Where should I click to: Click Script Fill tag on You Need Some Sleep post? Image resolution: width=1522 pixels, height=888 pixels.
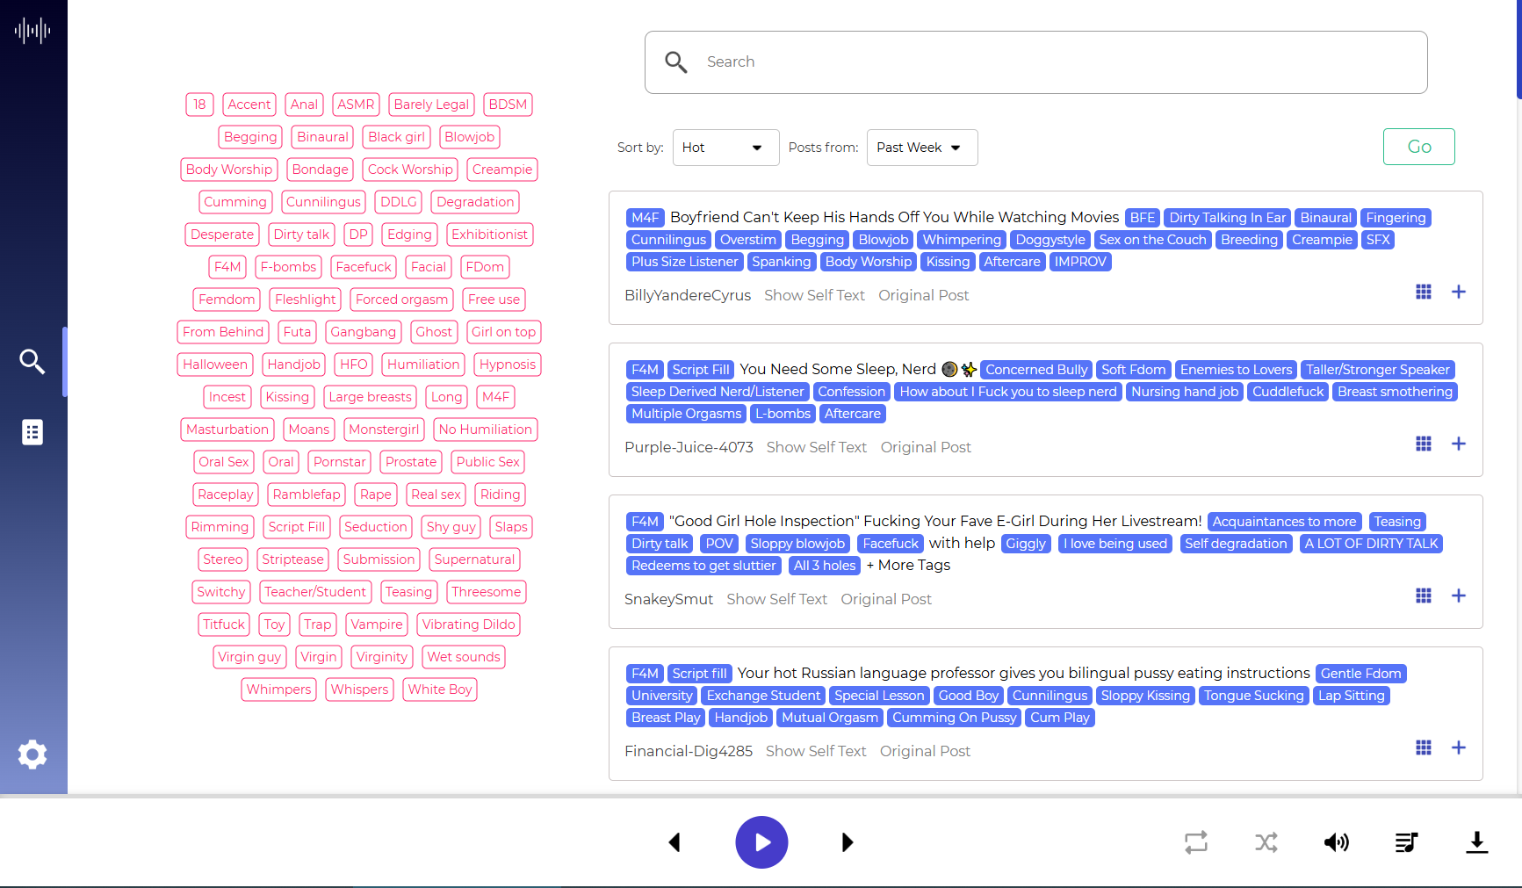[x=701, y=370]
